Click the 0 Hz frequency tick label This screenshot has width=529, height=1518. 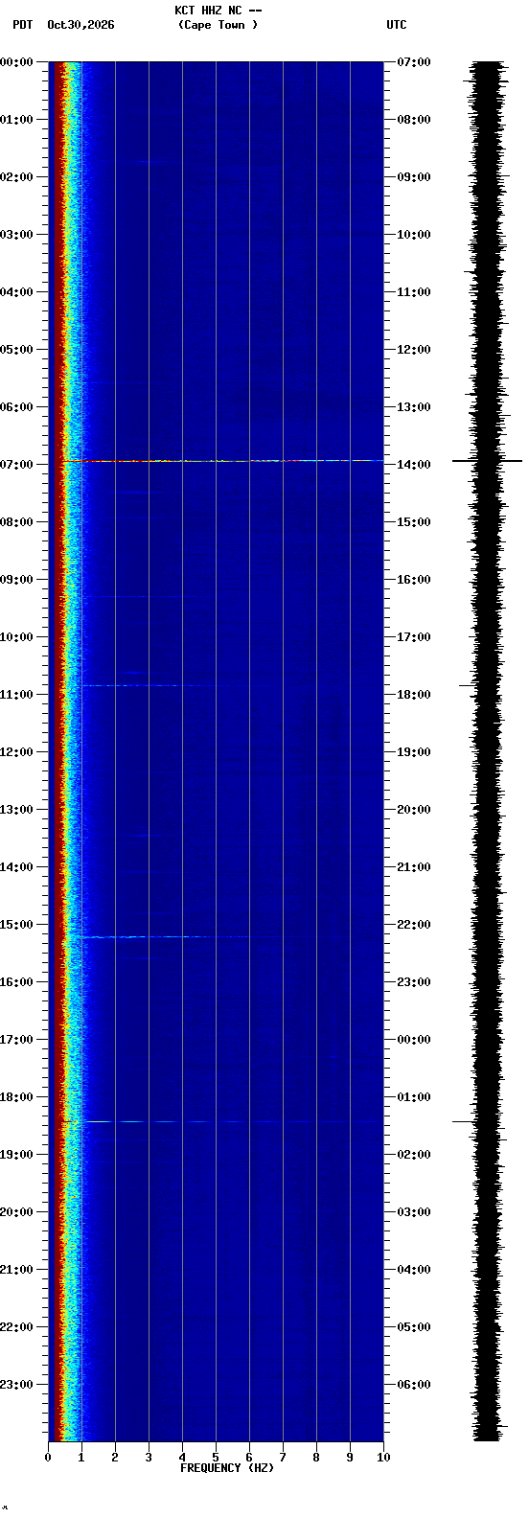click(x=48, y=1458)
